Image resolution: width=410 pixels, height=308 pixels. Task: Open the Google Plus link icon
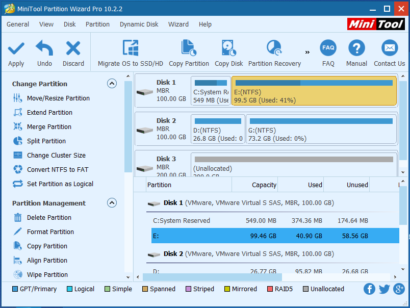pos(399,289)
